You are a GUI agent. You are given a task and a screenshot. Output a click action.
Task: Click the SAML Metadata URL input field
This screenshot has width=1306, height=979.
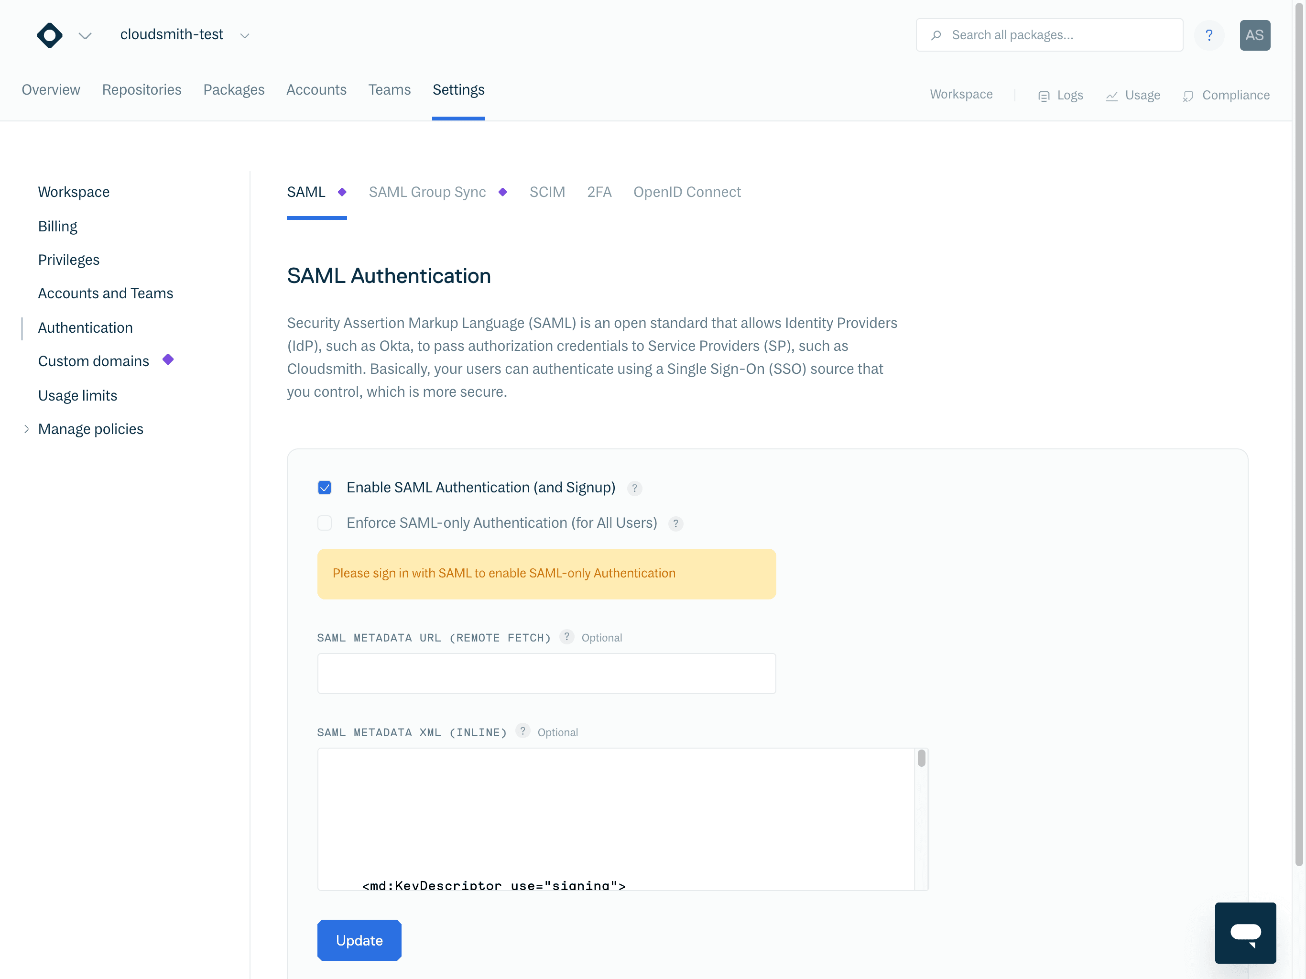point(546,673)
